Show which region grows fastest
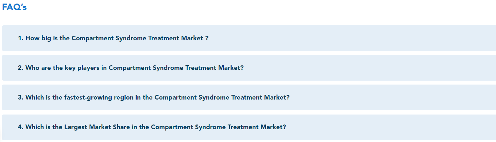The height and width of the screenshot is (142, 496). tap(249, 97)
